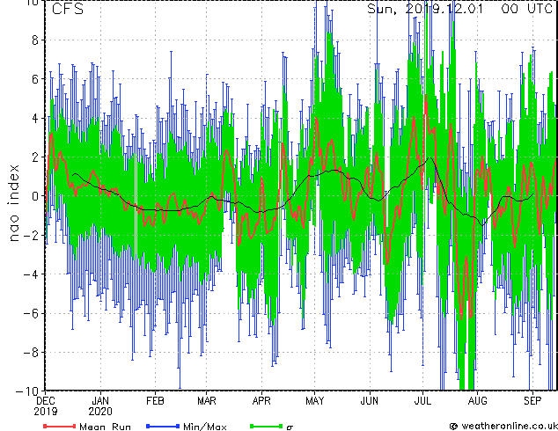This screenshot has width=558, height=431.
Task: Click the MAR x-axis month label
Action: coord(207,401)
